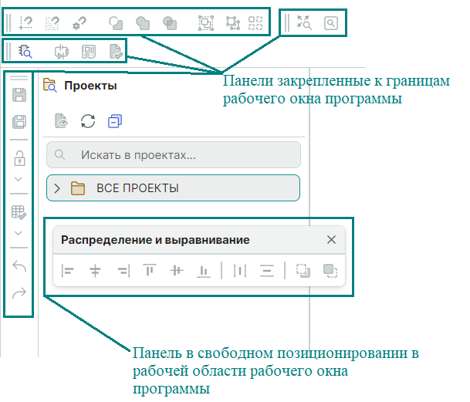The height and width of the screenshot is (402, 470).
Task: Align objects to left edge
Action: [68, 271]
